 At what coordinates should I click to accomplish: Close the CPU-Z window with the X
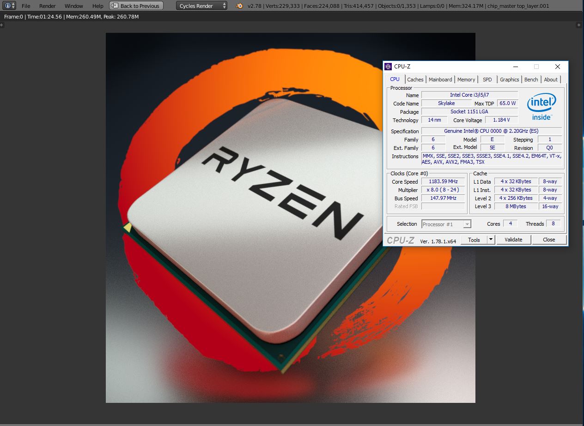point(558,67)
